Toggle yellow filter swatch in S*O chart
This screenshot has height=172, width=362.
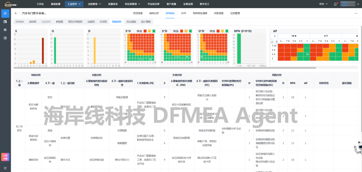(x=149, y=31)
